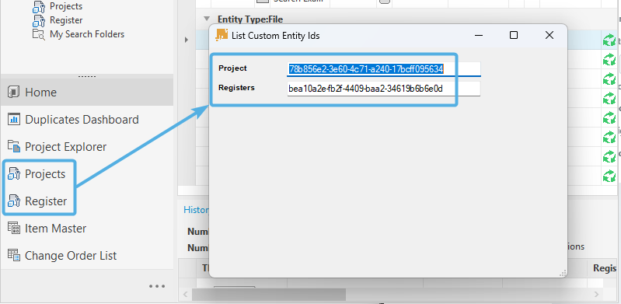Close the List Custom Entity Ids dialog
Image resolution: width=621 pixels, height=304 pixels.
coord(549,35)
